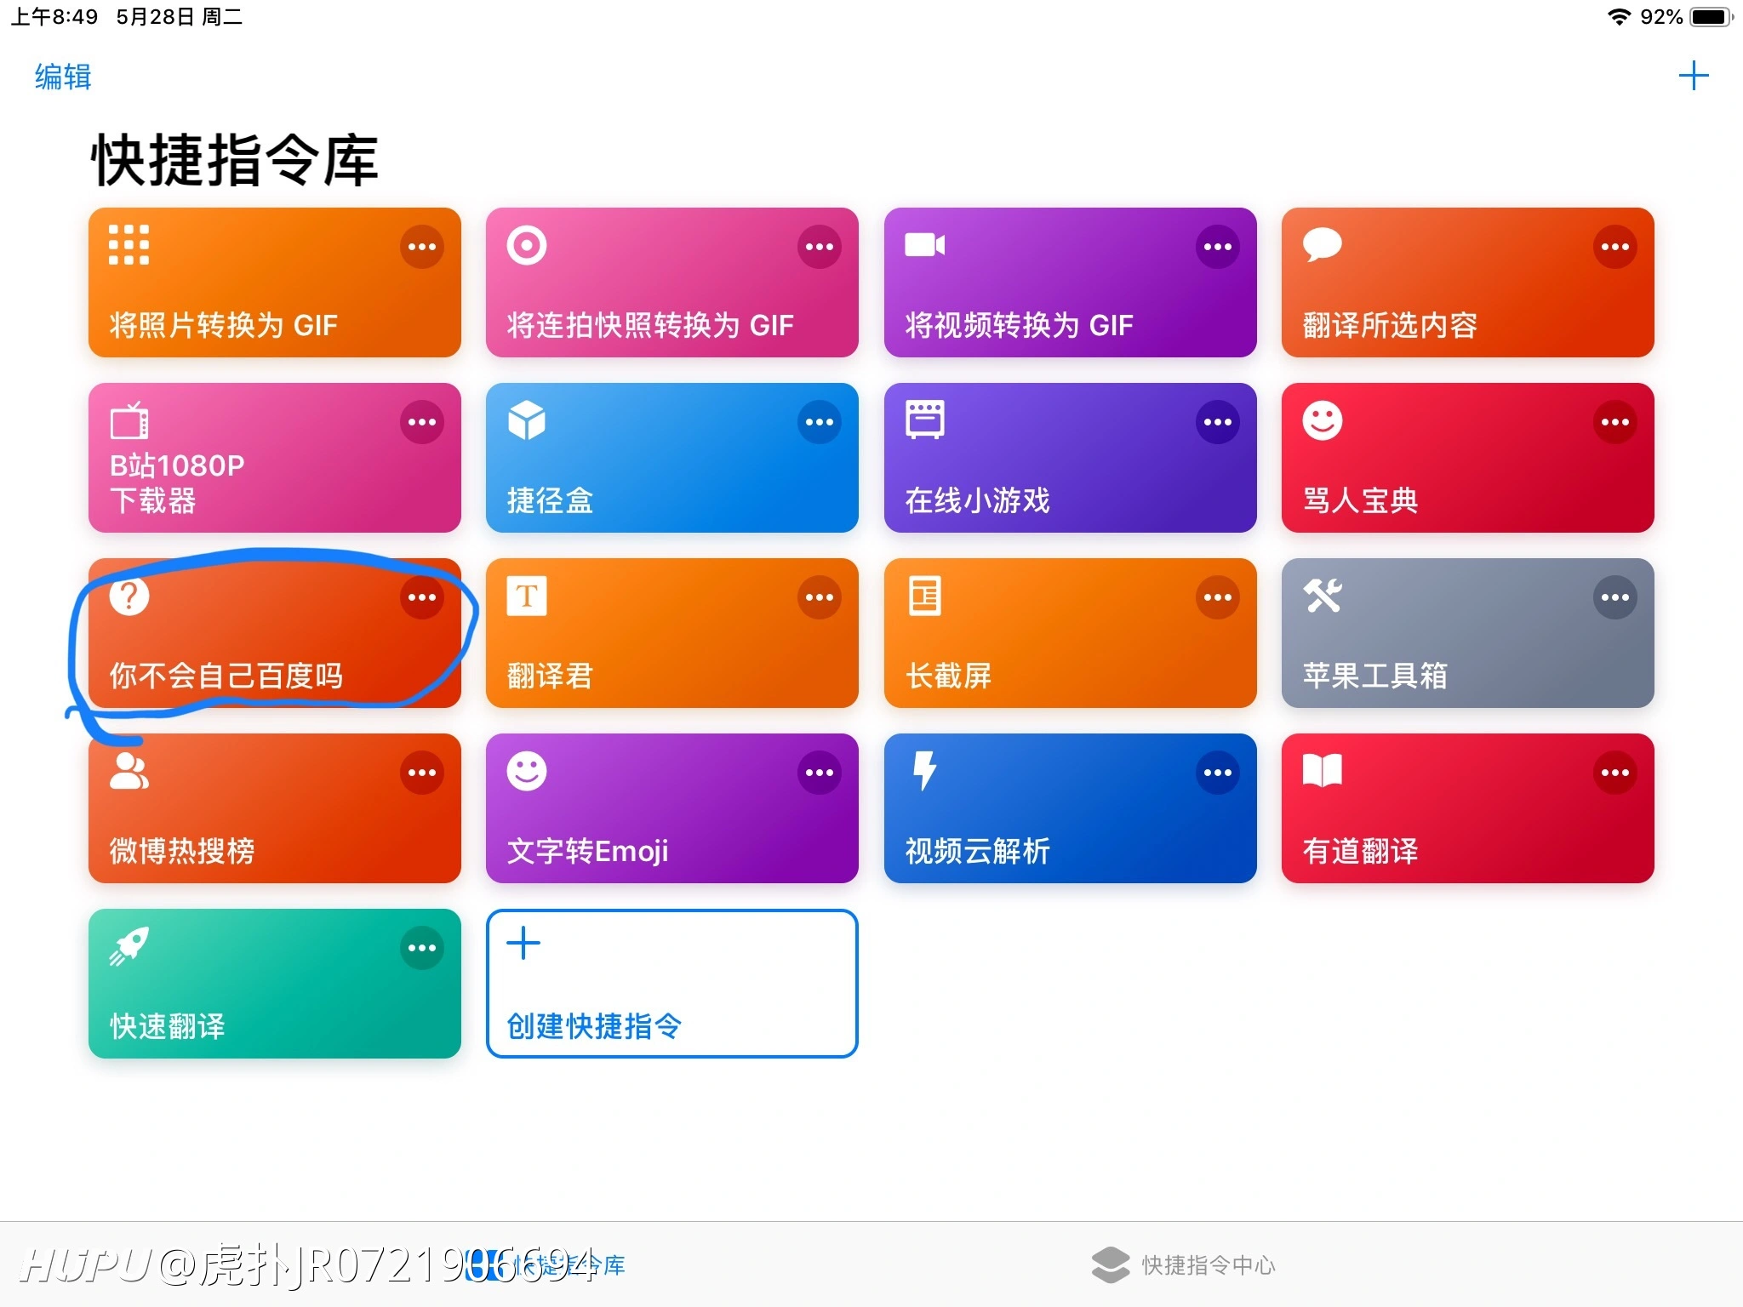Image resolution: width=1743 pixels, height=1307 pixels.
Task: Tap the Wi-Fi icon in status bar
Action: [x=1618, y=17]
